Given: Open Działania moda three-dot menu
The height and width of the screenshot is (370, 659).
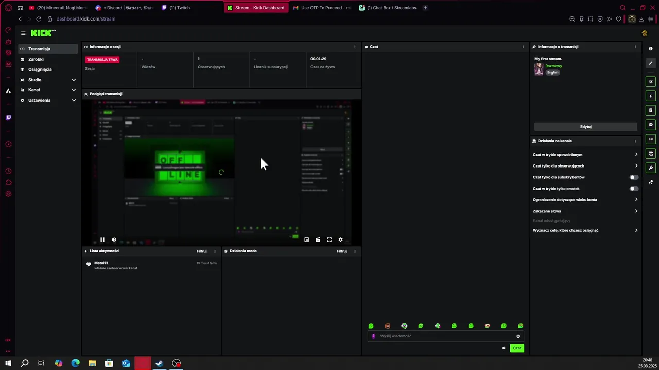Looking at the screenshot, I should [x=355, y=251].
